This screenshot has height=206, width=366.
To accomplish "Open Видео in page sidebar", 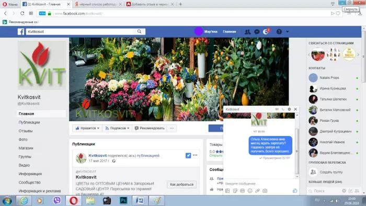I will [24, 165].
